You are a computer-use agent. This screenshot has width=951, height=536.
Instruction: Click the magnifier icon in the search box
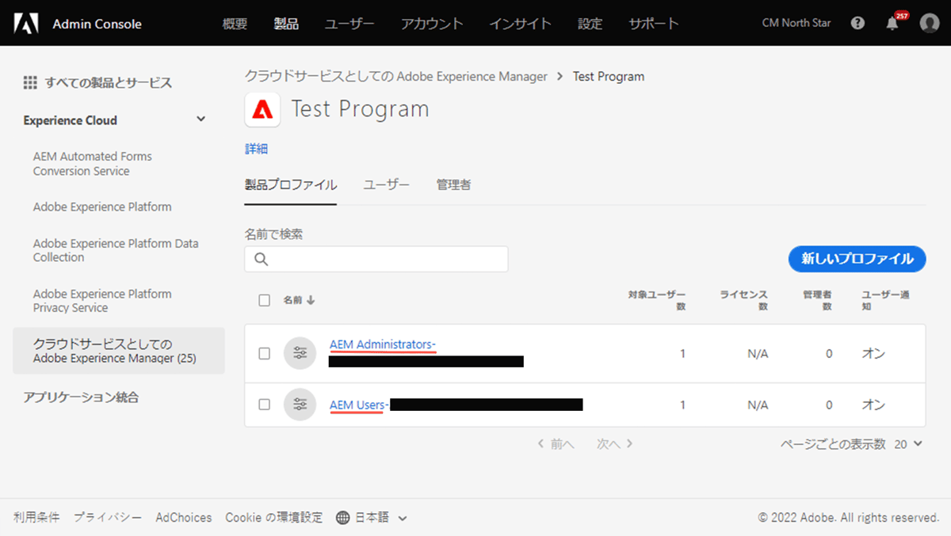point(262,259)
